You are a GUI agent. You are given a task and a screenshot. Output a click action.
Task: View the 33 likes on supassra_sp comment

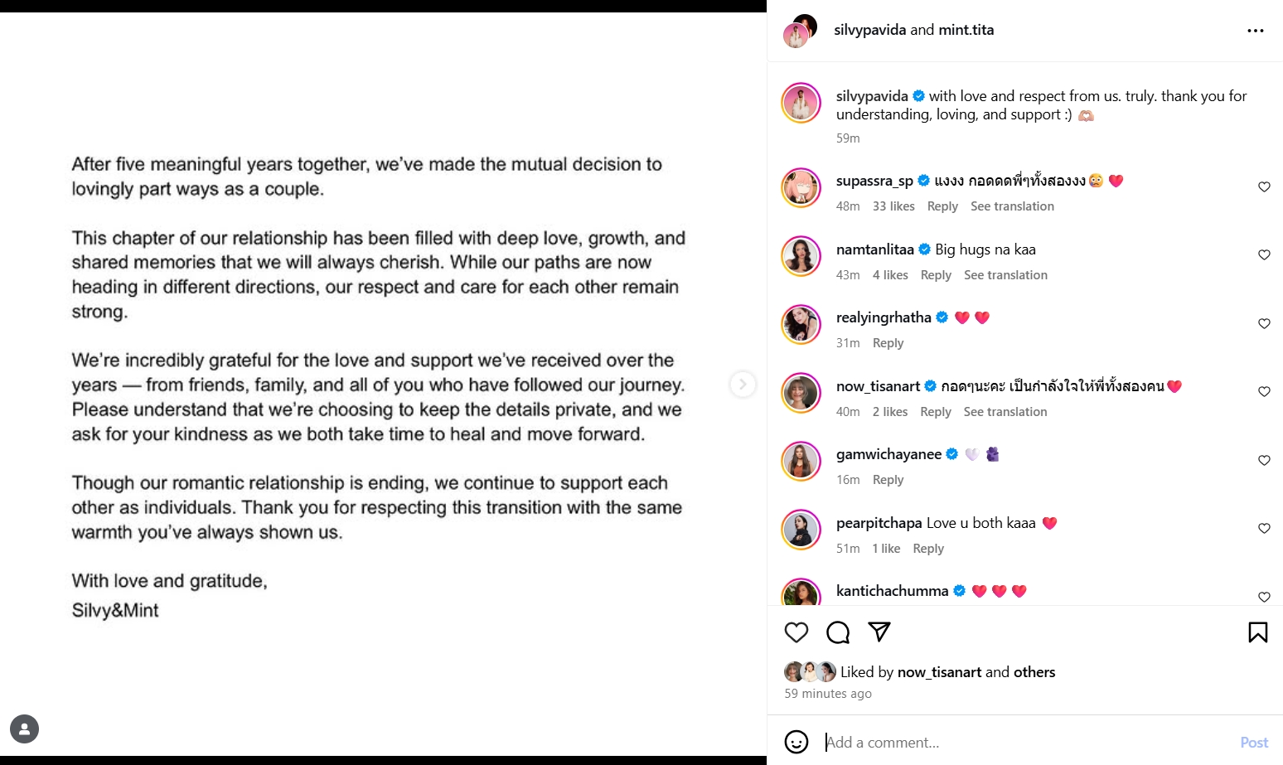pyautogui.click(x=893, y=206)
